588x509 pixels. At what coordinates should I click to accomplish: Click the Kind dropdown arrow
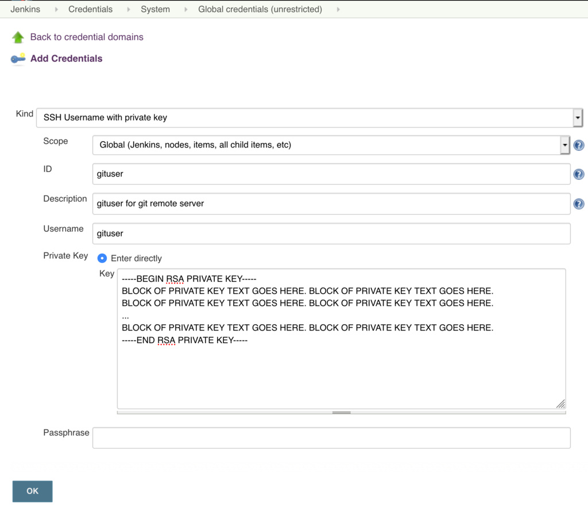[577, 118]
